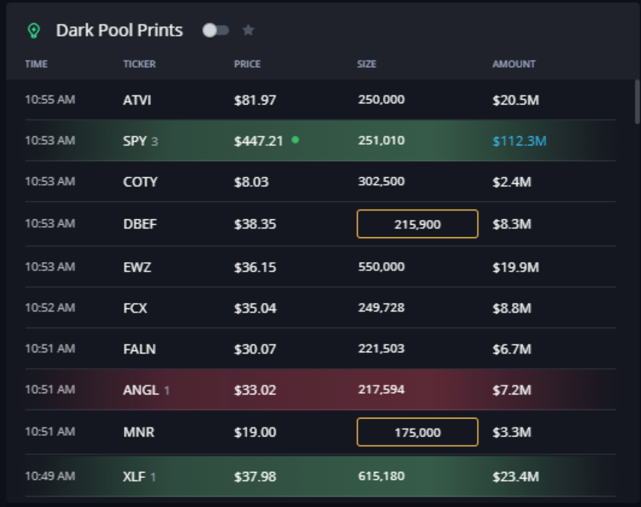Select the FALN ticker row
The width and height of the screenshot is (641, 507).
pos(139,349)
